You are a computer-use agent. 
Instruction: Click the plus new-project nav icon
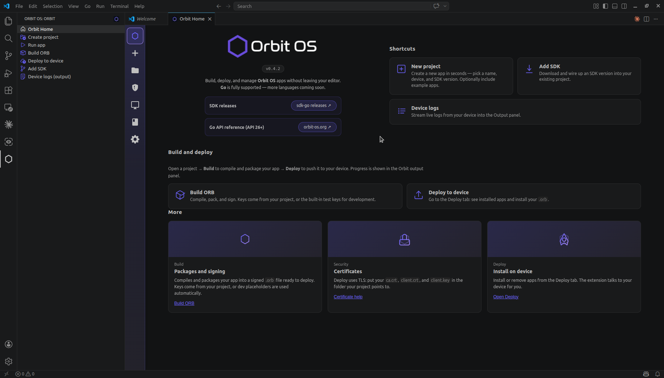[x=135, y=53]
